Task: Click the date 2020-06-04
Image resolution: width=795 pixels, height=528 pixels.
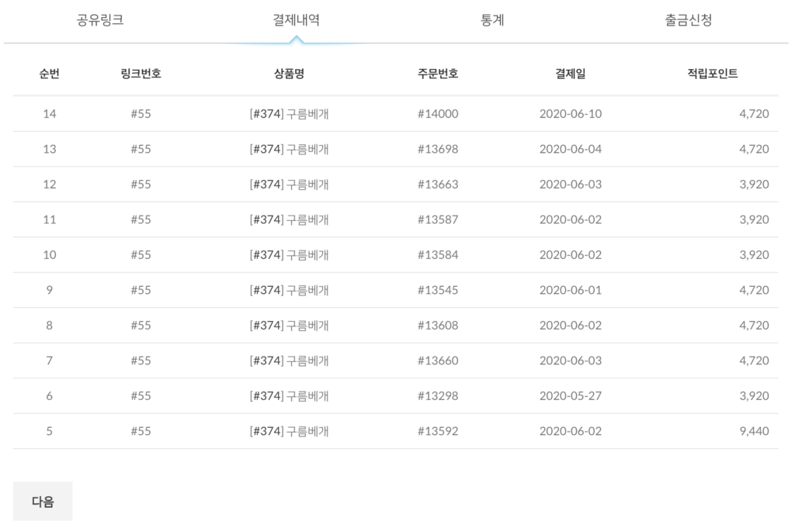Action: [571, 150]
